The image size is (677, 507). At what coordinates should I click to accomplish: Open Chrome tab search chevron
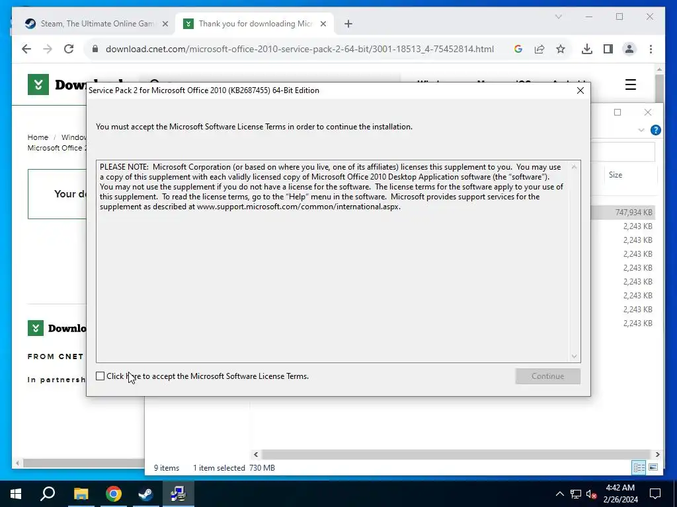pyautogui.click(x=558, y=17)
